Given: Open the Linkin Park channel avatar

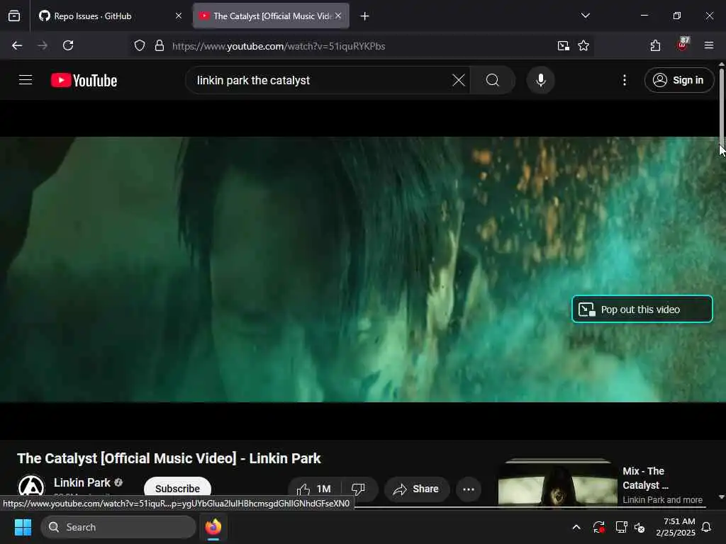Looking at the screenshot, I should [x=31, y=487].
